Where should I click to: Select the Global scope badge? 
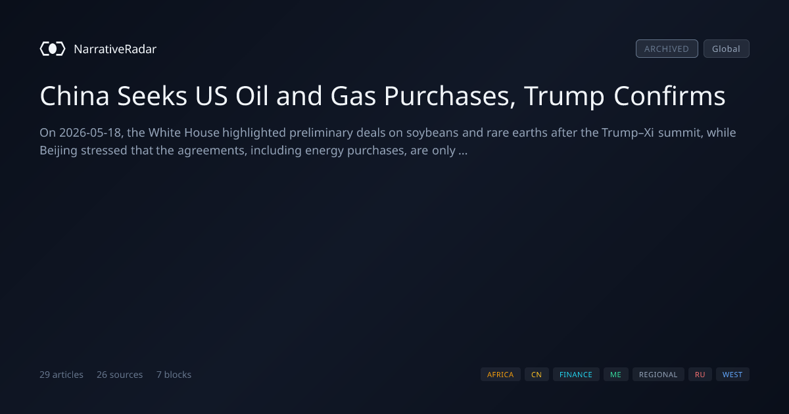726,49
